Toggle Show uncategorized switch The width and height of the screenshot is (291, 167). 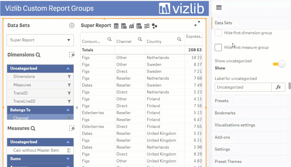pos(279,64)
